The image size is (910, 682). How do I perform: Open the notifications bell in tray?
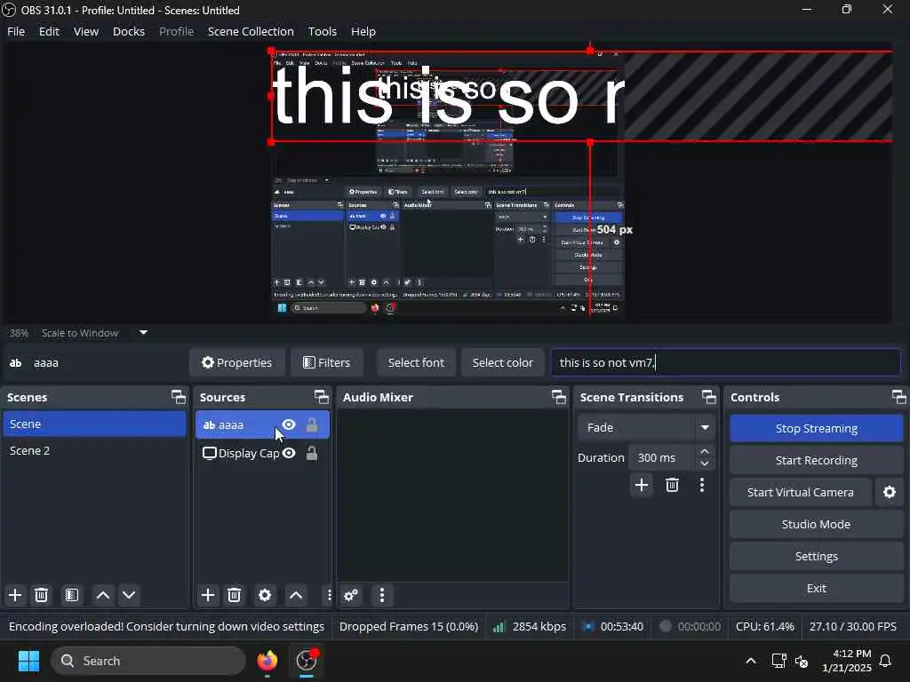click(886, 661)
